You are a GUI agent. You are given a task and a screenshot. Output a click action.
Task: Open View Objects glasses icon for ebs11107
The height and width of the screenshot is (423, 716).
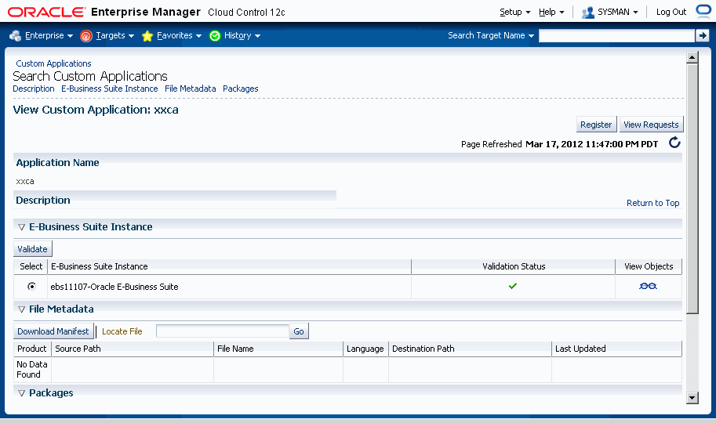tap(648, 286)
